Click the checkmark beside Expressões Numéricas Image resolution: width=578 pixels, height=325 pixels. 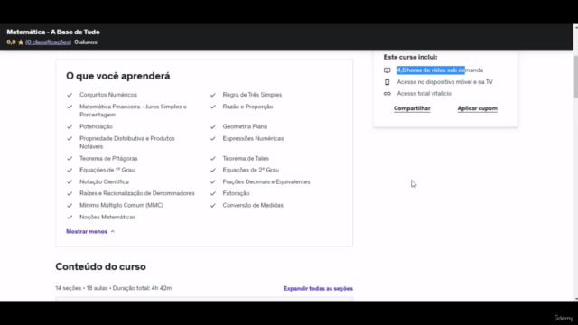pyautogui.click(x=213, y=138)
